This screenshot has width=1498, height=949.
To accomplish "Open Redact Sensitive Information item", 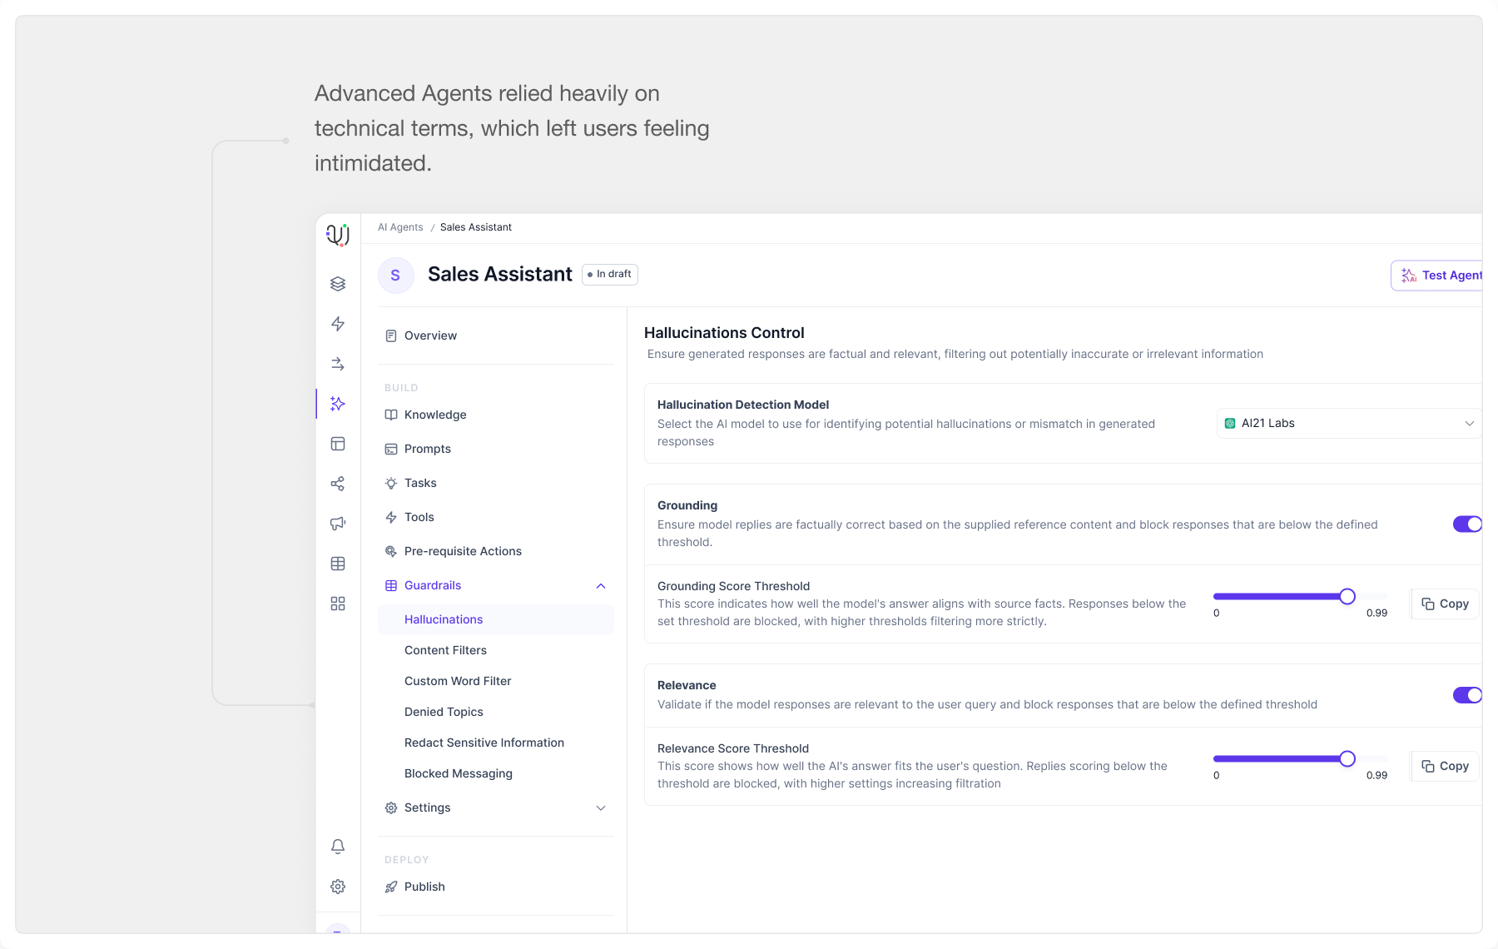I will (496, 743).
